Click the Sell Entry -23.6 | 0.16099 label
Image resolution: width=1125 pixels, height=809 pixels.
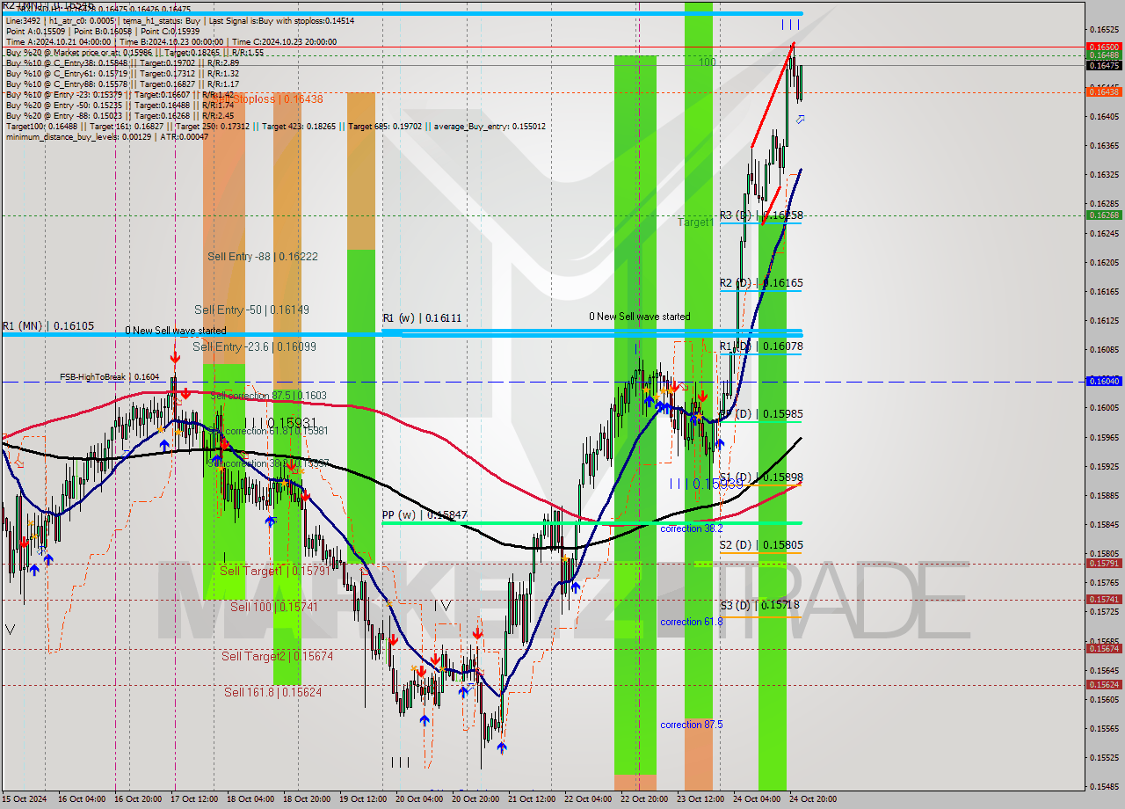tap(254, 346)
